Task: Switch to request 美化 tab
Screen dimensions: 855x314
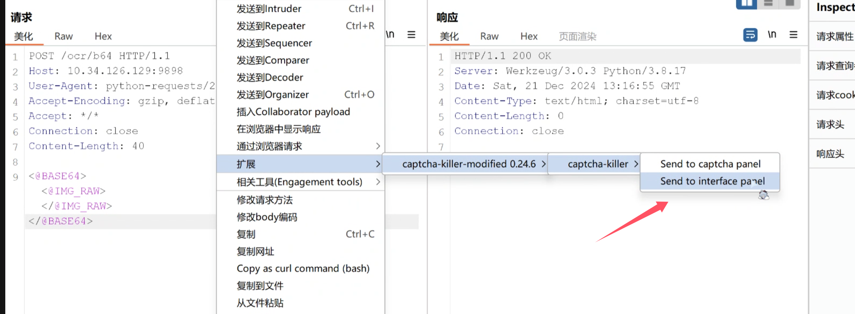Action: pos(24,36)
